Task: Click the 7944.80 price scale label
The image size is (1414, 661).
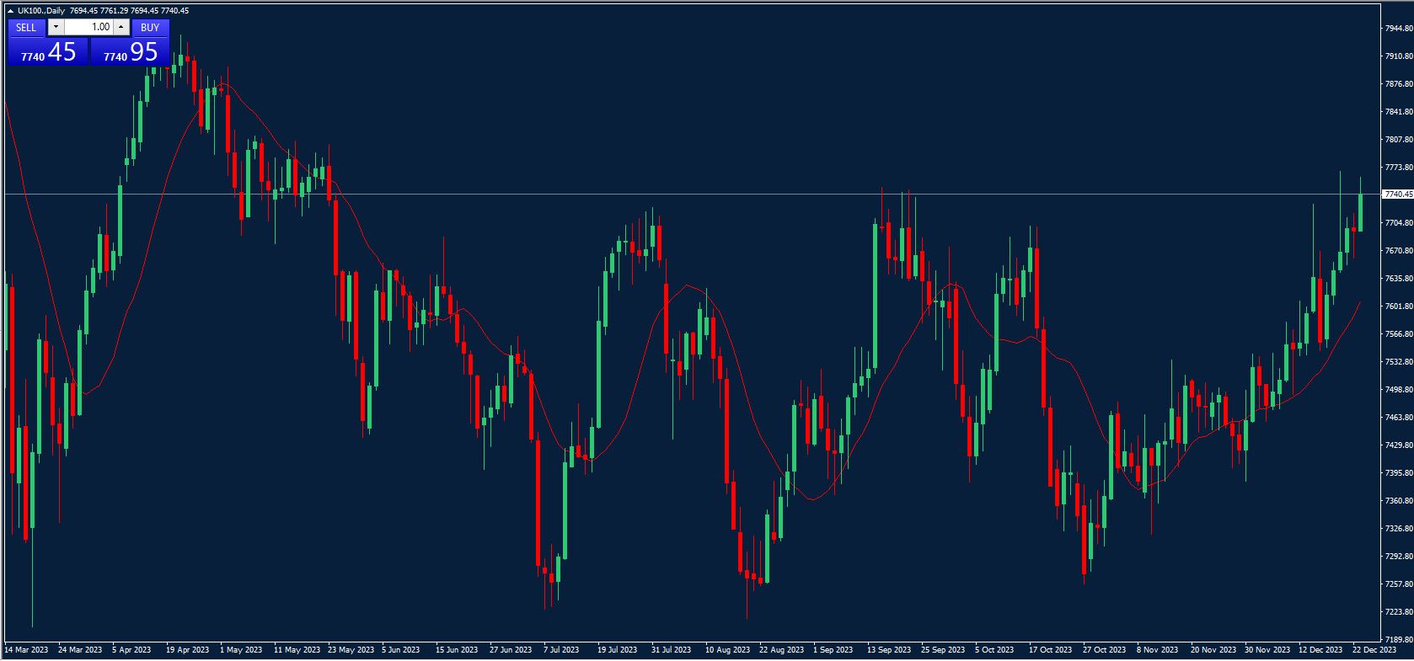Action: point(1399,29)
